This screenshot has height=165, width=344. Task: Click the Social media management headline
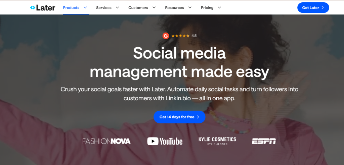tap(179, 63)
